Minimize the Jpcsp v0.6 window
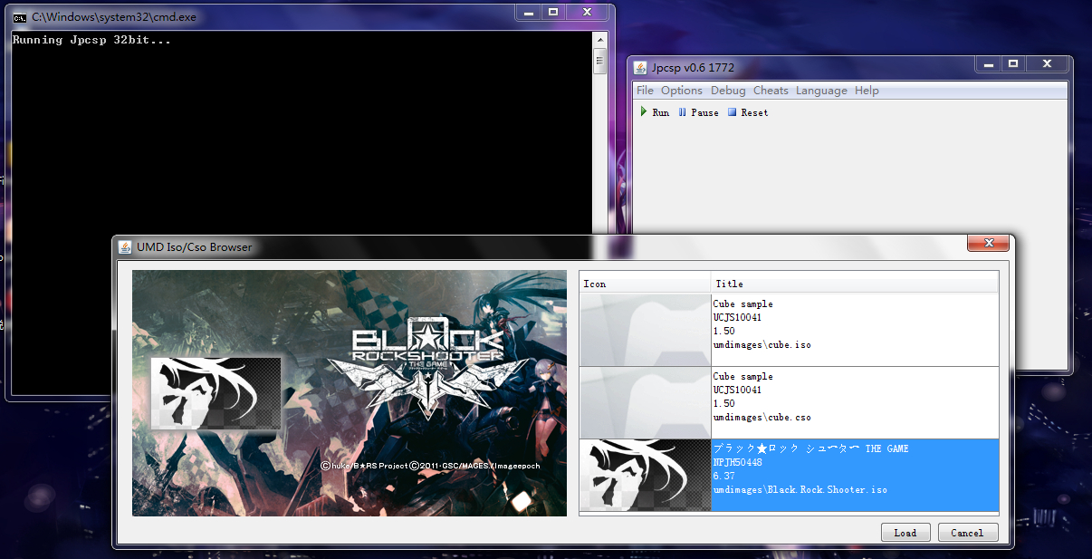The width and height of the screenshot is (1092, 559). point(988,63)
